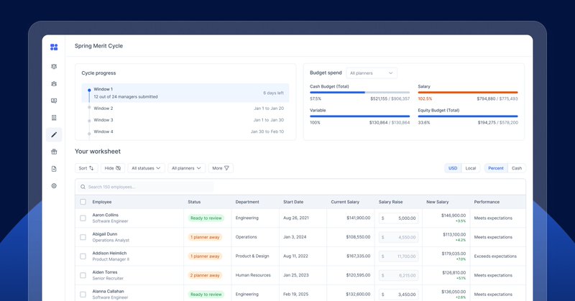Image resolution: width=575 pixels, height=301 pixels.
Task: Switch currency display to Local
Action: [471, 168]
